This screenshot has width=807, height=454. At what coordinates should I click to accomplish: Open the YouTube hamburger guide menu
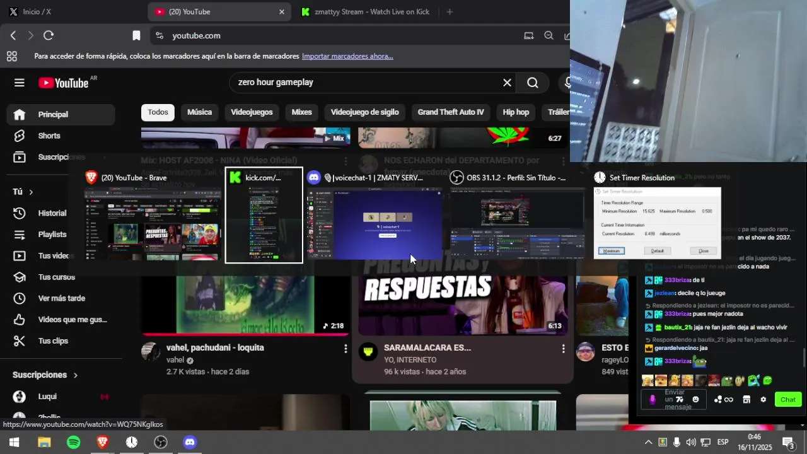(x=20, y=83)
